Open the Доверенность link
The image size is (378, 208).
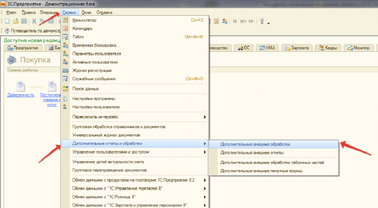point(21,95)
